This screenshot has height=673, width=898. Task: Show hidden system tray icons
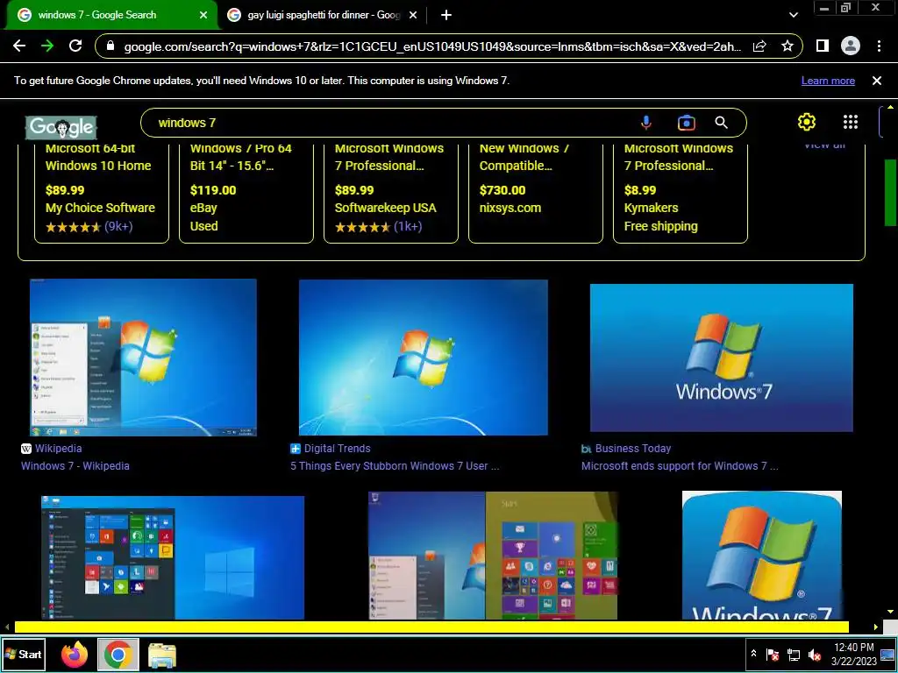pyautogui.click(x=753, y=654)
